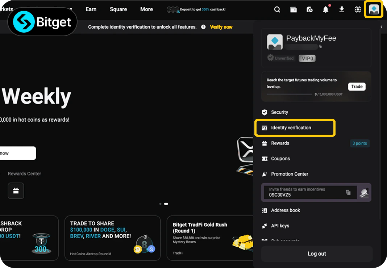This screenshot has width=387, height=268.
Task: Click the Bitget logo
Action: [x=42, y=22]
